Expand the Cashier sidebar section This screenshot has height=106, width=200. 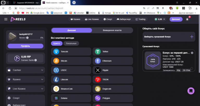point(26,70)
